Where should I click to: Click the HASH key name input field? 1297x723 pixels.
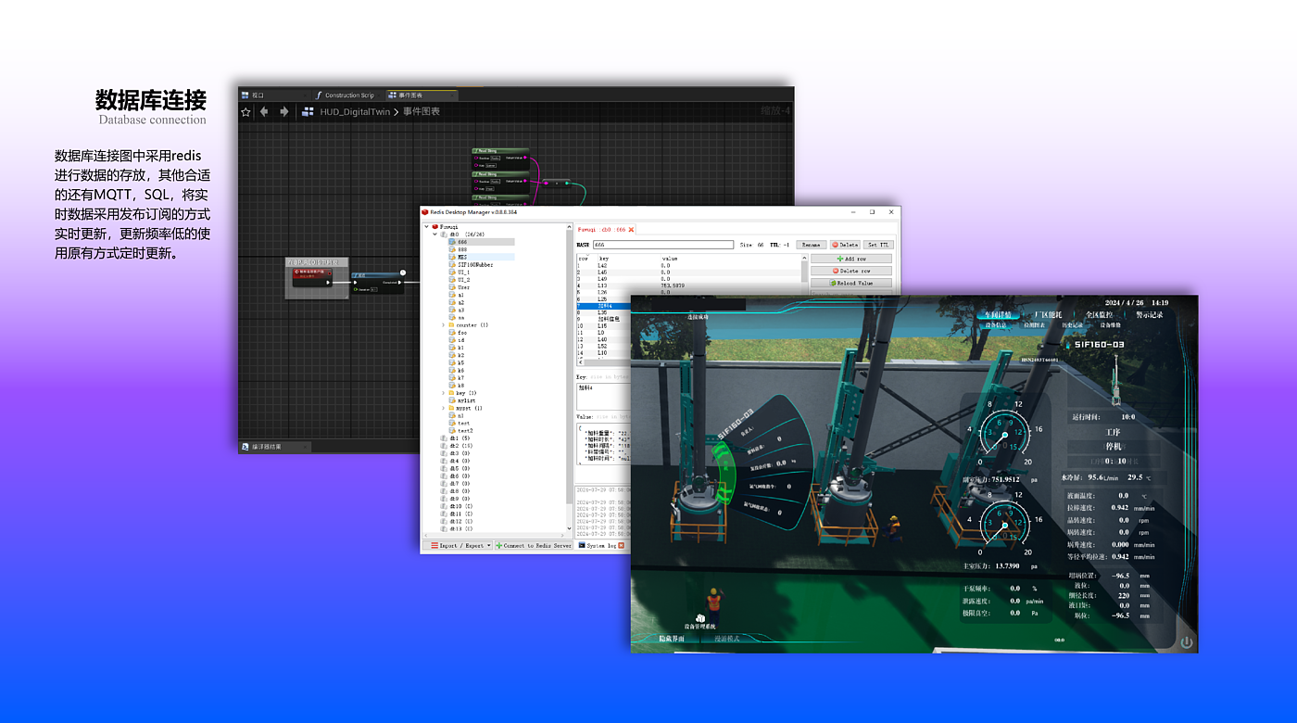662,245
